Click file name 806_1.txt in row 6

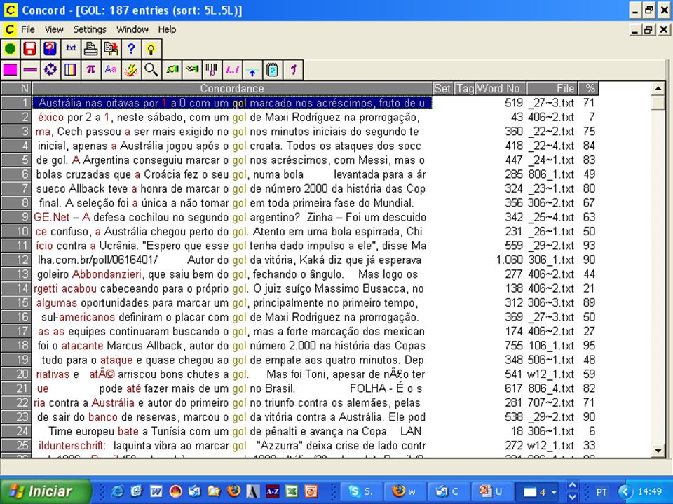(x=551, y=174)
